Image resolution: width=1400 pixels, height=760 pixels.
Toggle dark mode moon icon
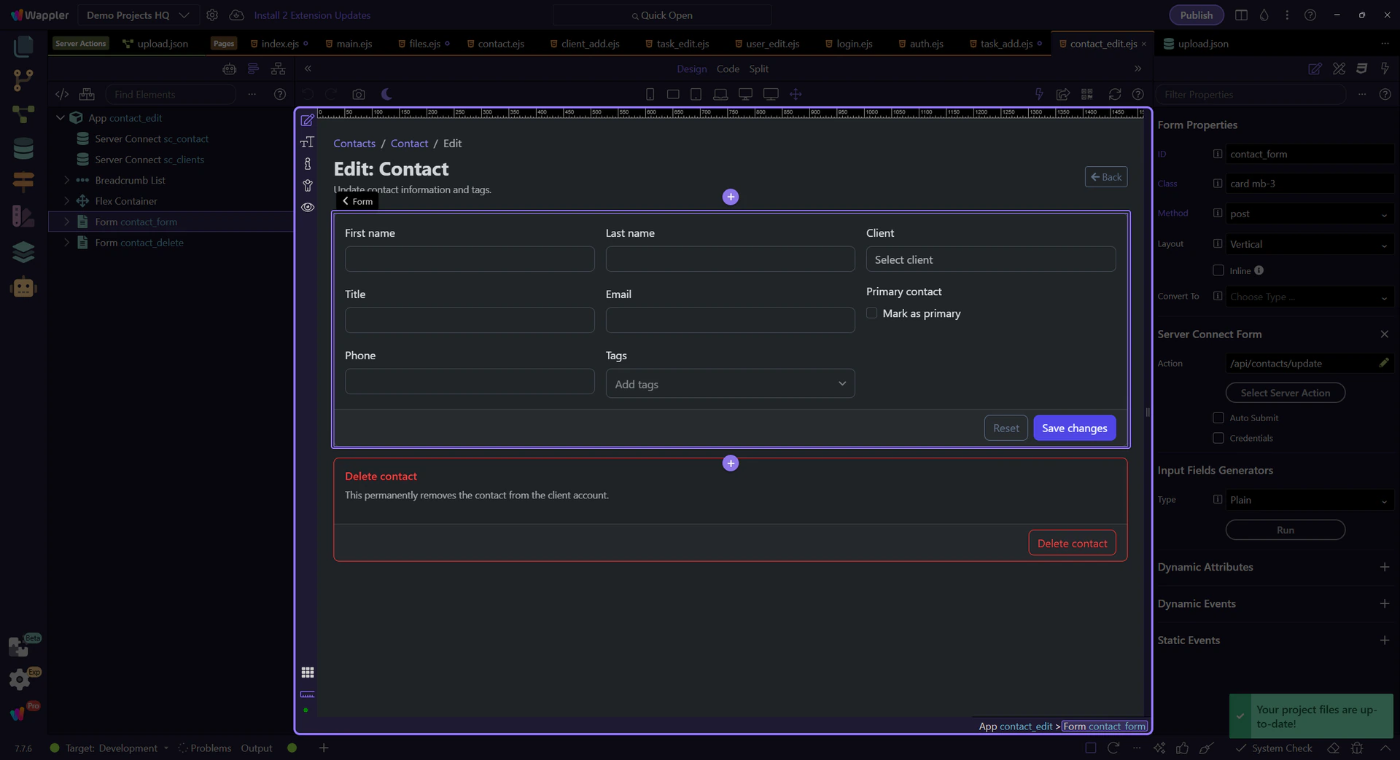(x=386, y=94)
